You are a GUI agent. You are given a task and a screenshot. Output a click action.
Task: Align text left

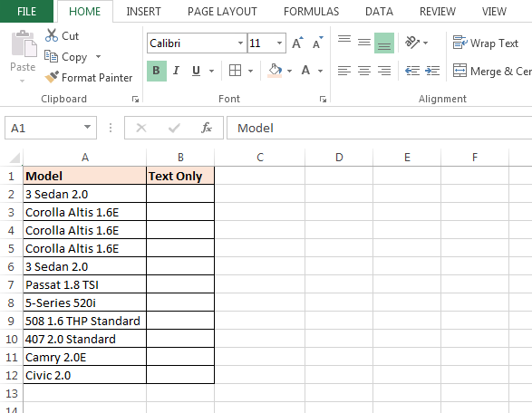pyautogui.click(x=344, y=71)
